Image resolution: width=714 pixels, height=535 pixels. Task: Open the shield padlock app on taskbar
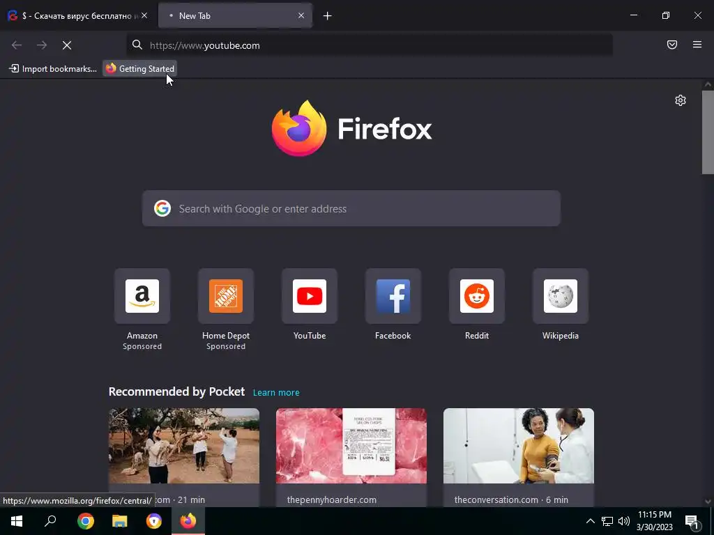tap(154, 521)
